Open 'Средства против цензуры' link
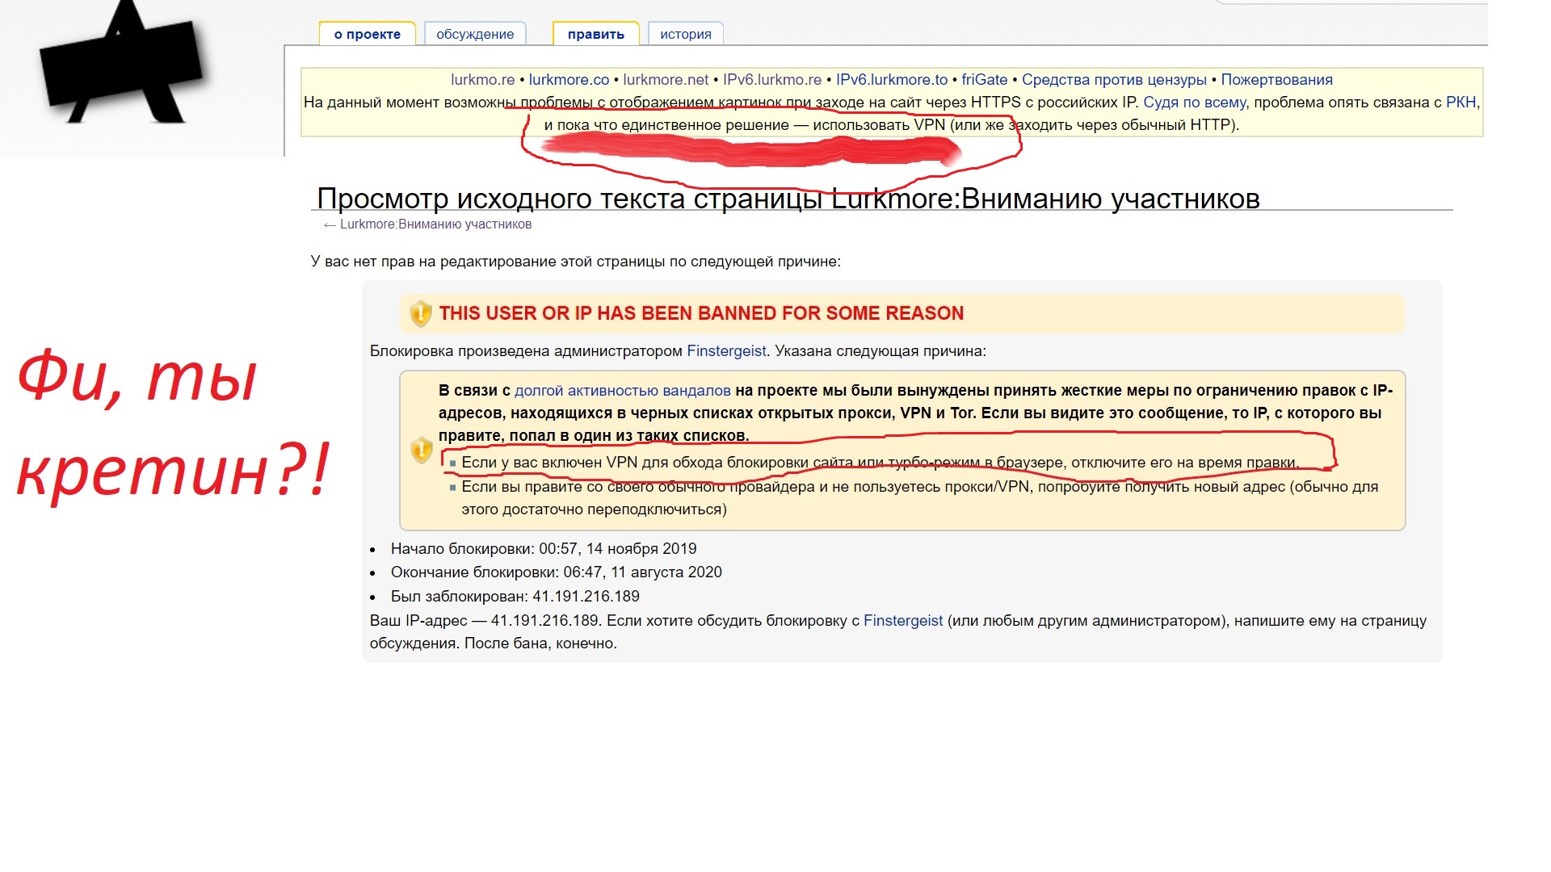This screenshot has height=872, width=1551. click(1114, 80)
